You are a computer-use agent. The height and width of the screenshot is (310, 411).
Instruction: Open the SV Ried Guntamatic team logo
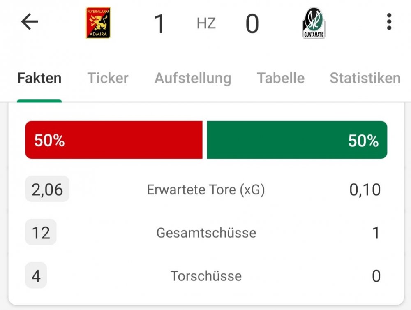tap(314, 23)
